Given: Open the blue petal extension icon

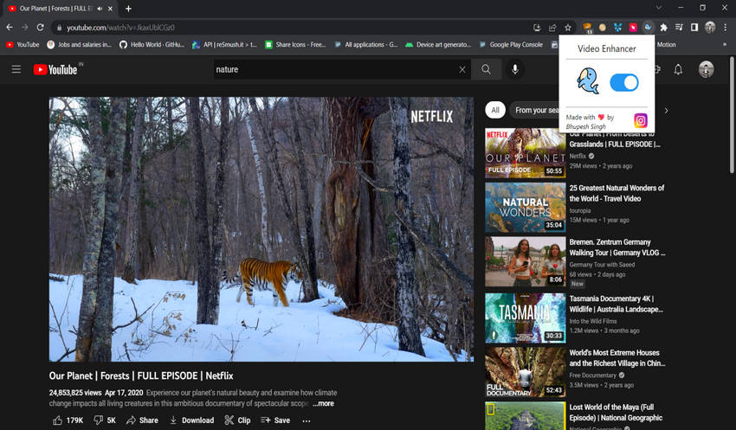Looking at the screenshot, I should [617, 28].
